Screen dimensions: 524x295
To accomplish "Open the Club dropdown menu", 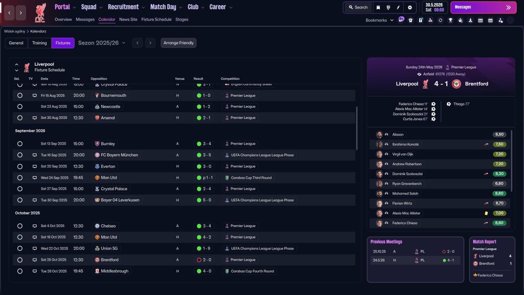I will point(196,7).
